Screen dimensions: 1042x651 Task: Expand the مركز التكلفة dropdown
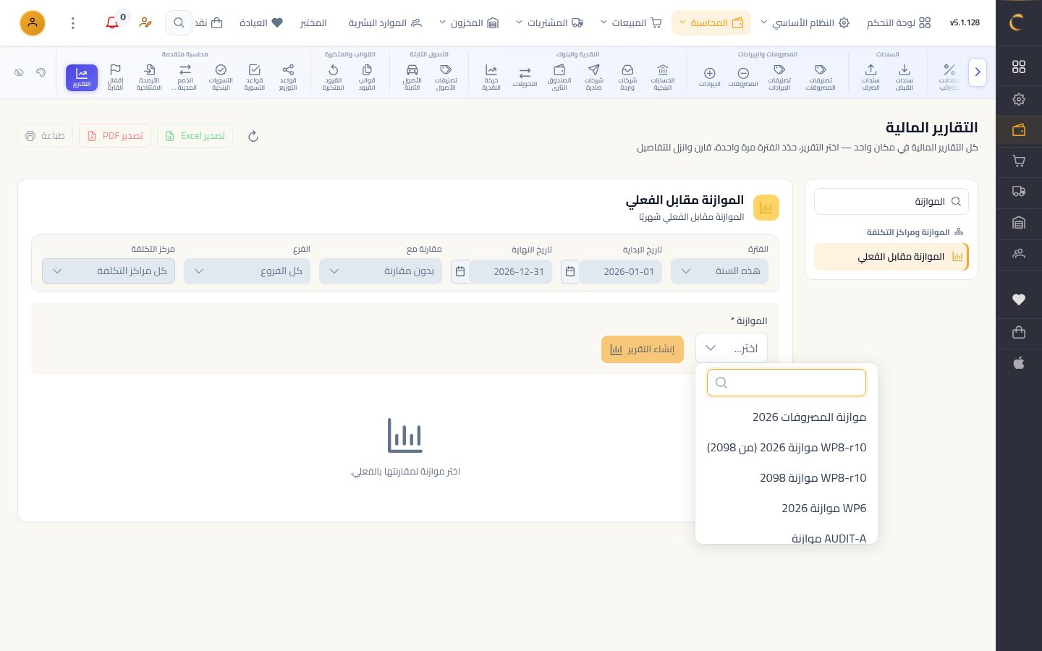pyautogui.click(x=109, y=271)
